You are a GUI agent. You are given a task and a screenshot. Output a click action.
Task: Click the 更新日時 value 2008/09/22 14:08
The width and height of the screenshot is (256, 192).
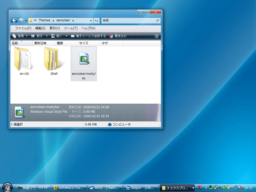96,107
